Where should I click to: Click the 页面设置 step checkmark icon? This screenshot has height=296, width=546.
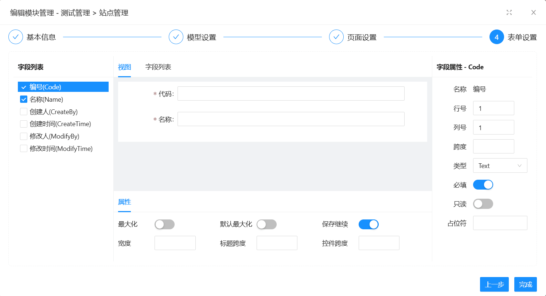pyautogui.click(x=336, y=37)
